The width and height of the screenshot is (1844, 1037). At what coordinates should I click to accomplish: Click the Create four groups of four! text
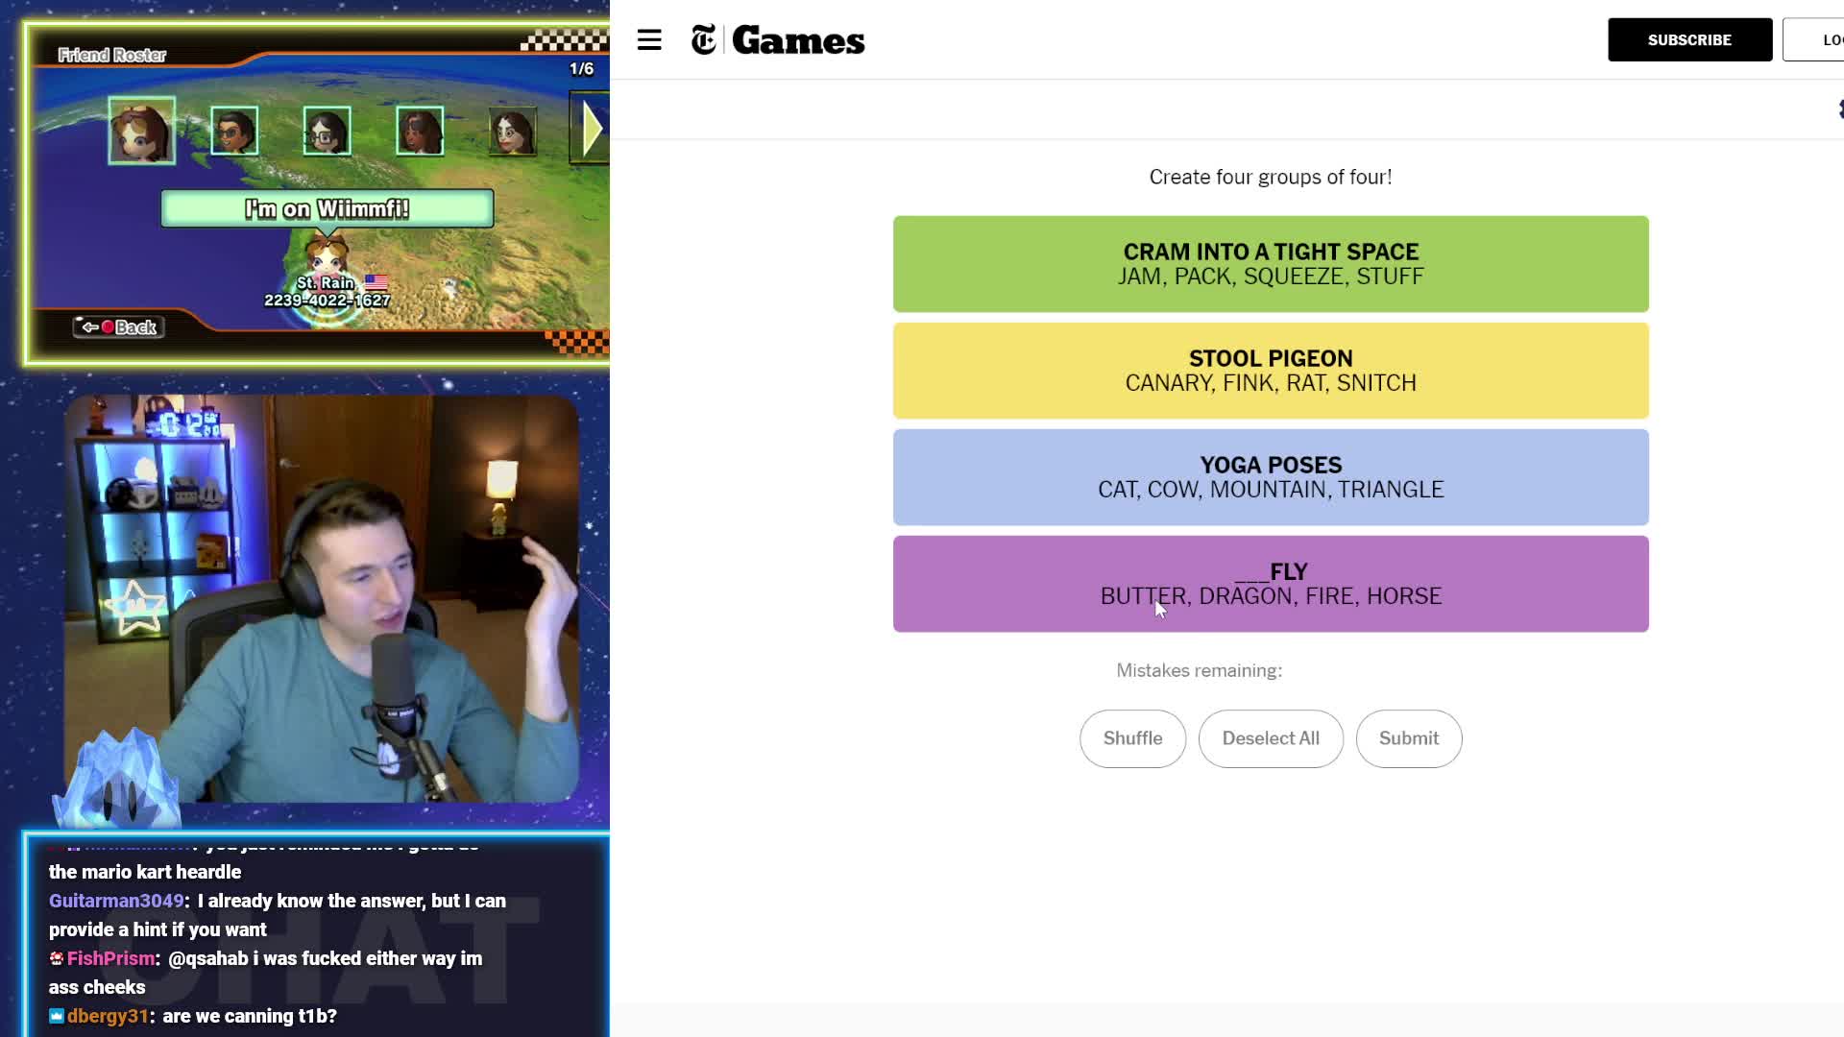pos(1271,177)
